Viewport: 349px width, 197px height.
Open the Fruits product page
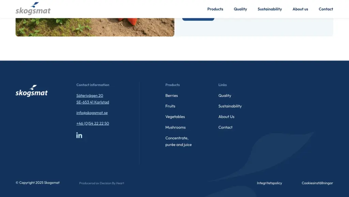point(170,106)
